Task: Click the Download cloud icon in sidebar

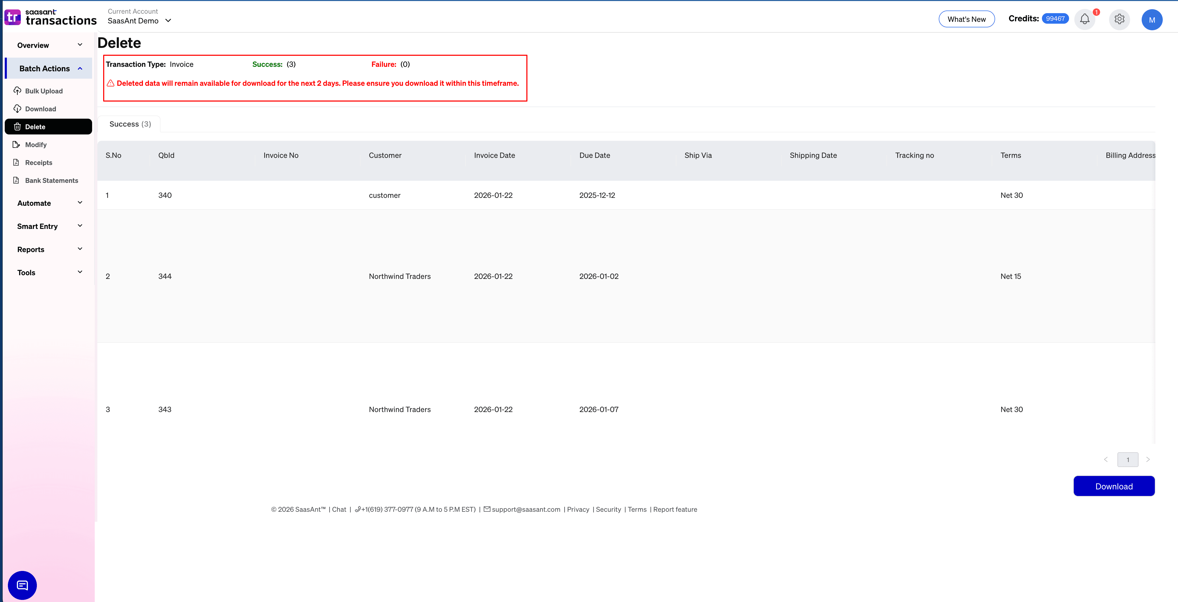Action: [17, 108]
